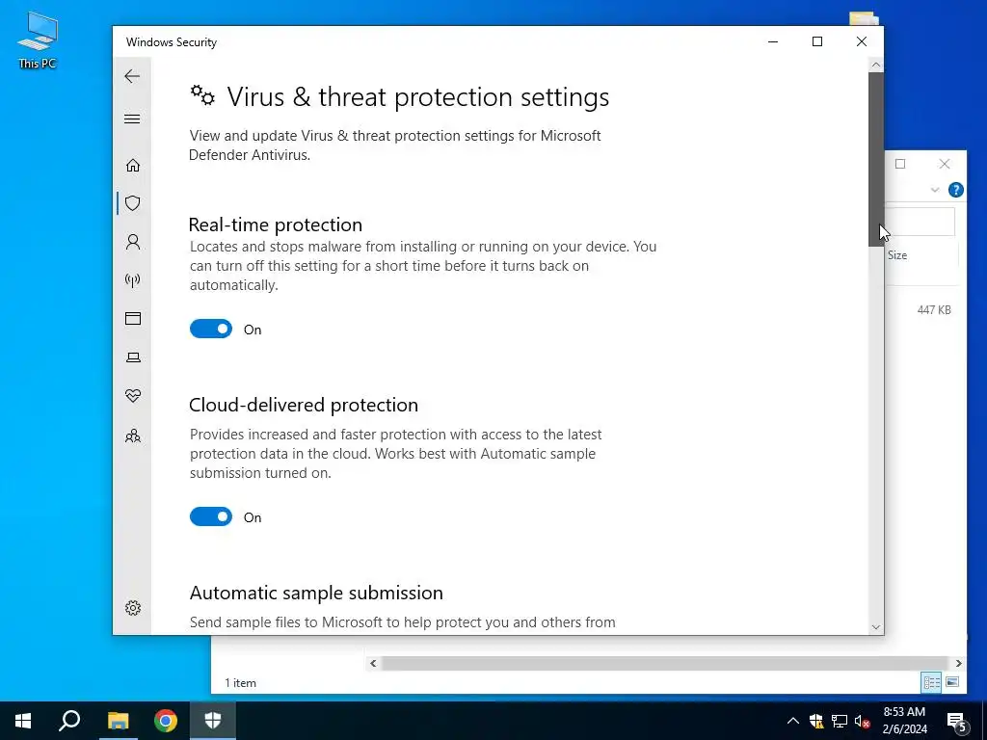Open Device performance & health heart icon
Viewport: 987px width, 740px height.
click(x=133, y=396)
